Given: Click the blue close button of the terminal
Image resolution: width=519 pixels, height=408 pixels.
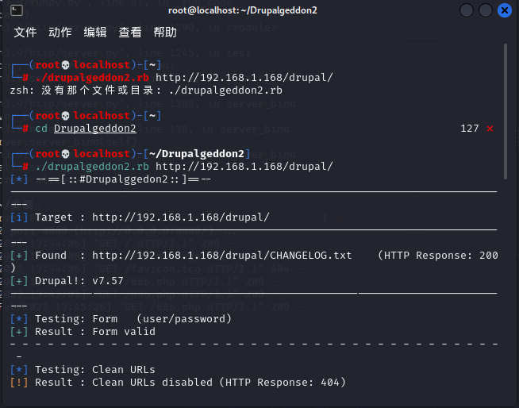Looking at the screenshot, I should [505, 10].
